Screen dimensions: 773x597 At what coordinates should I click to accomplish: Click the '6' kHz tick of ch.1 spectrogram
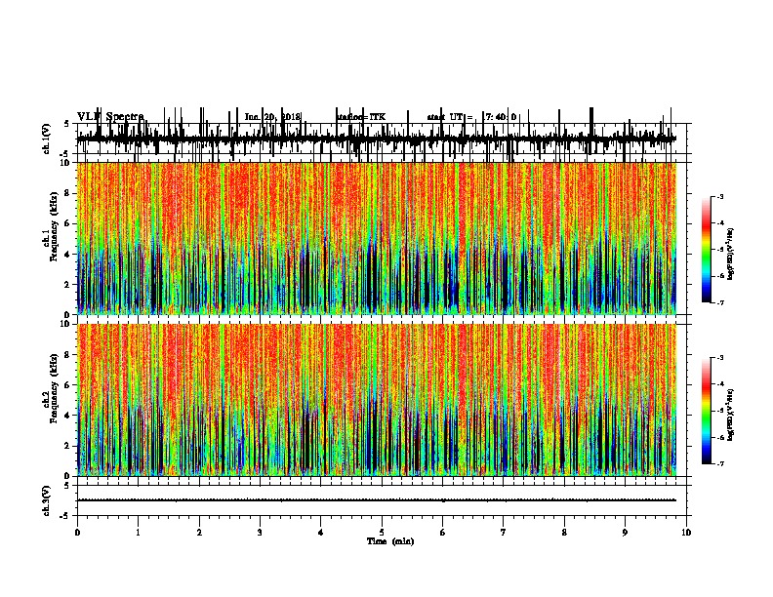click(68, 223)
